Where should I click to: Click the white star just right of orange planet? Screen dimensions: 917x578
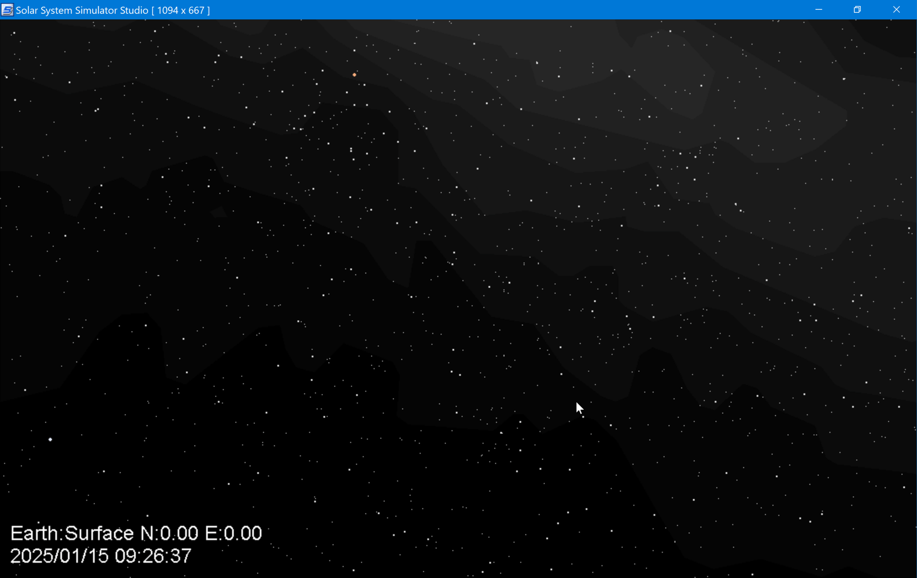pyautogui.click(x=365, y=85)
